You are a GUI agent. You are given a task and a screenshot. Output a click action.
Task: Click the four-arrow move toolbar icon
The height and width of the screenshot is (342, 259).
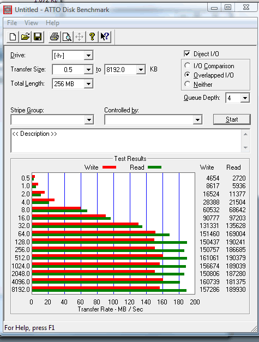coord(79,37)
